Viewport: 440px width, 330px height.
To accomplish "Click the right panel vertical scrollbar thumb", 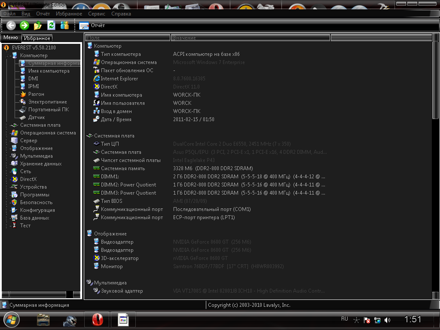I will coord(435,80).
